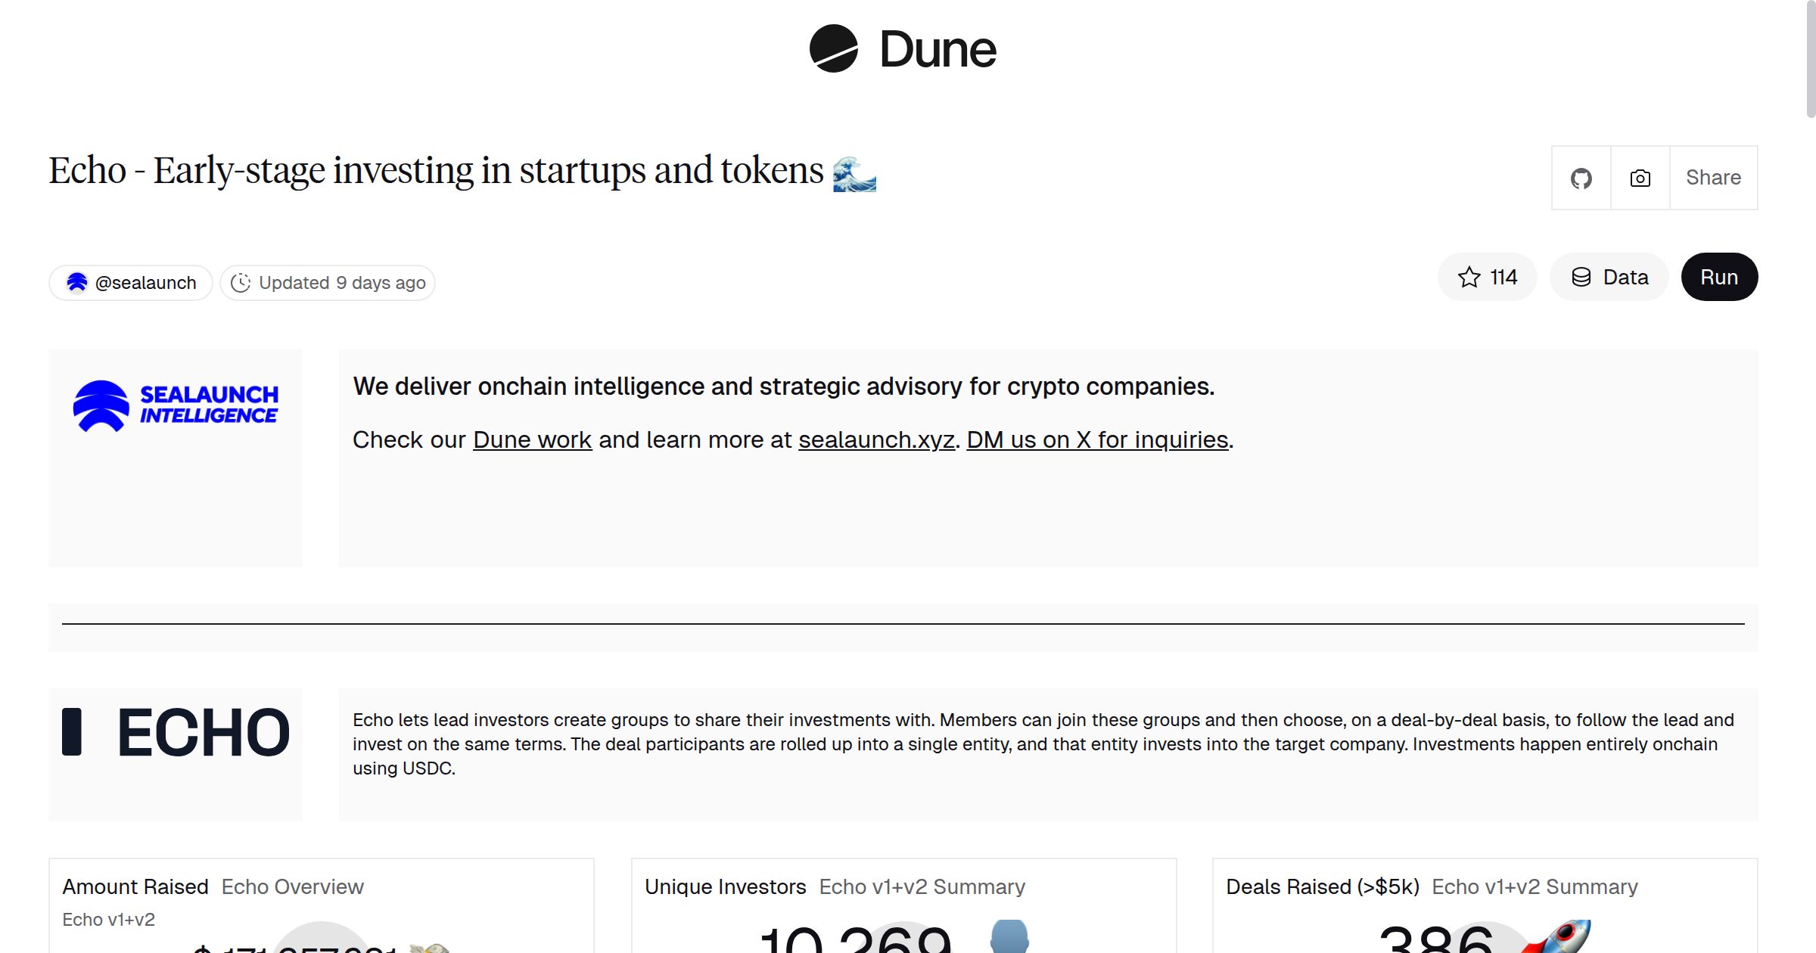The width and height of the screenshot is (1816, 953).
Task: Toggle the star to favorite the dashboard
Action: tap(1469, 277)
